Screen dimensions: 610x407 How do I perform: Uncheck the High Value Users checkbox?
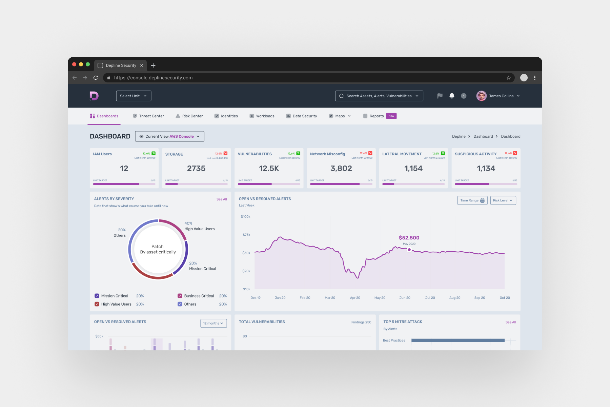(97, 304)
